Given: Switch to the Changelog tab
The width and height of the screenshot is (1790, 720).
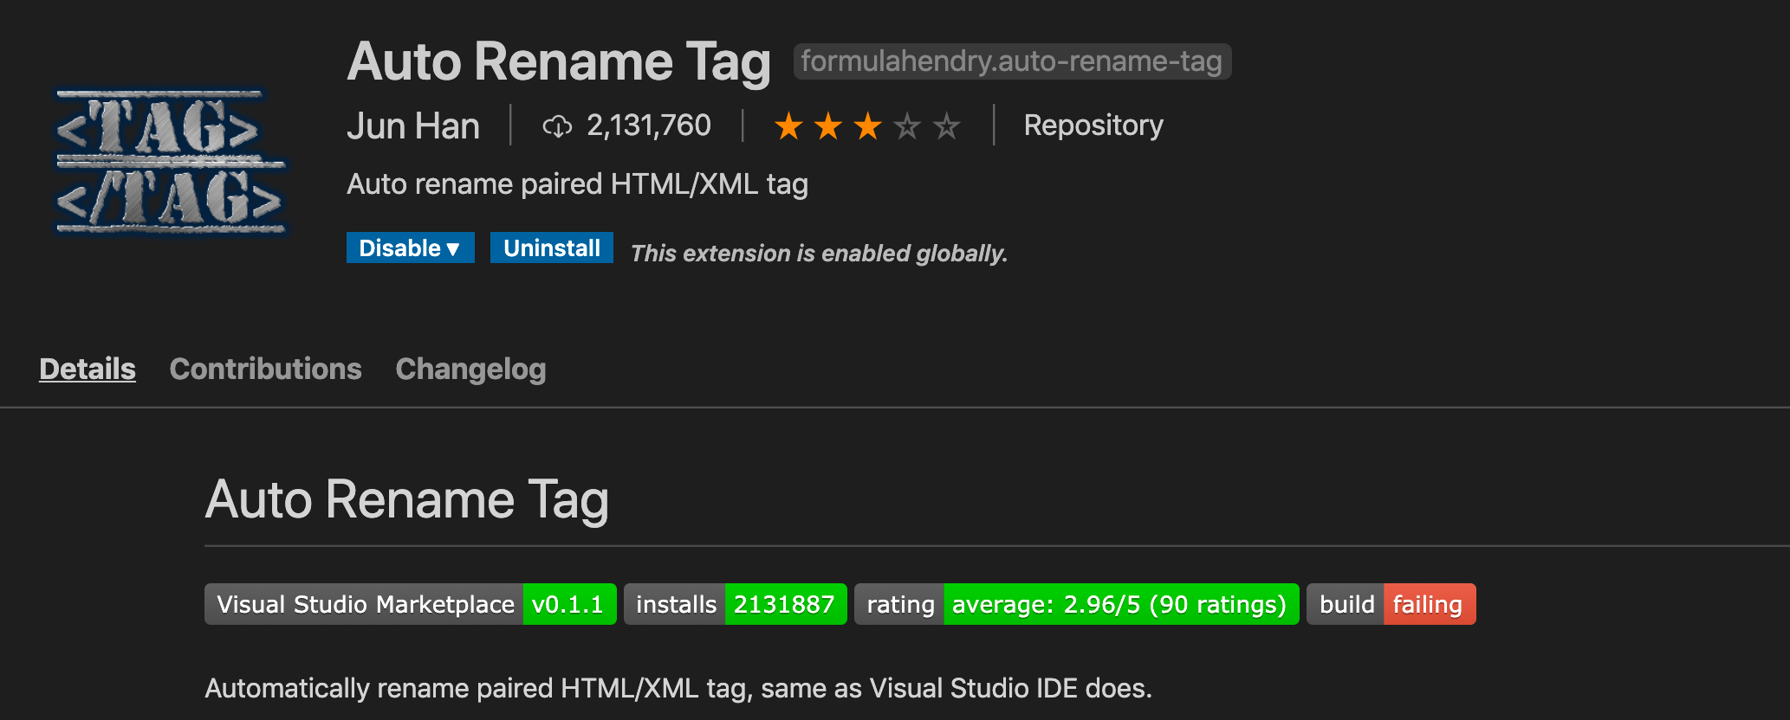Looking at the screenshot, I should [x=470, y=370].
